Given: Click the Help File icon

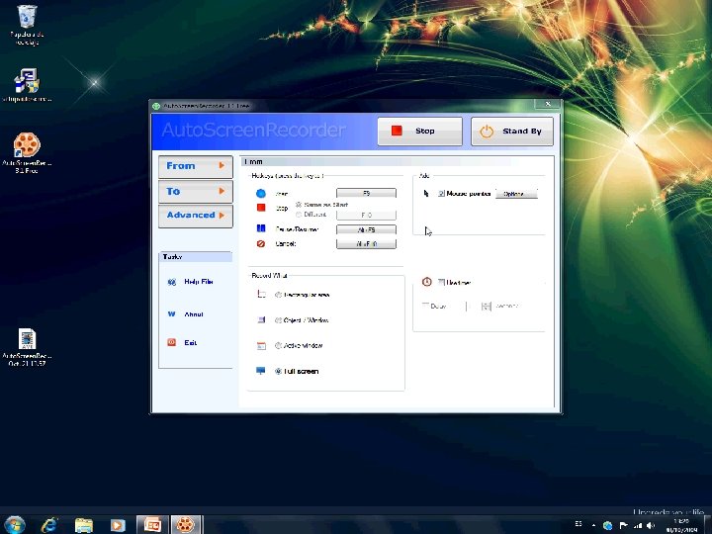Looking at the screenshot, I should [x=172, y=282].
